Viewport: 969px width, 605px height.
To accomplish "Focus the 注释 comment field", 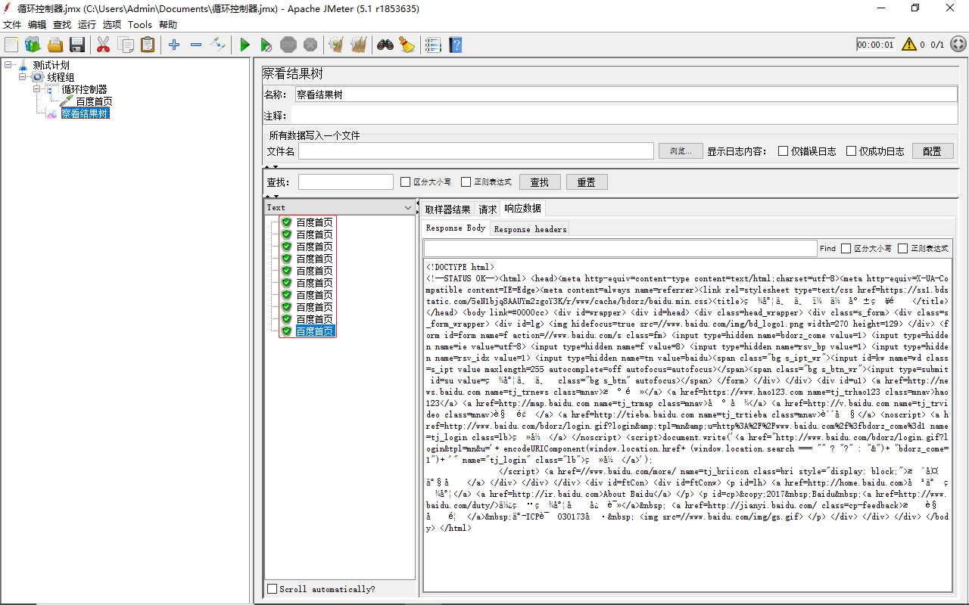I will [x=623, y=116].
